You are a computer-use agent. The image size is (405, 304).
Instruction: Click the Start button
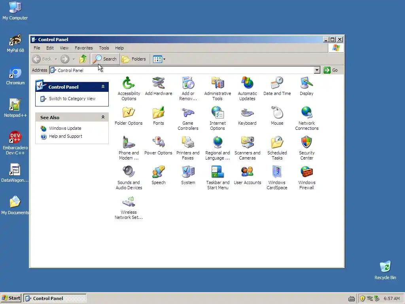tap(11, 298)
